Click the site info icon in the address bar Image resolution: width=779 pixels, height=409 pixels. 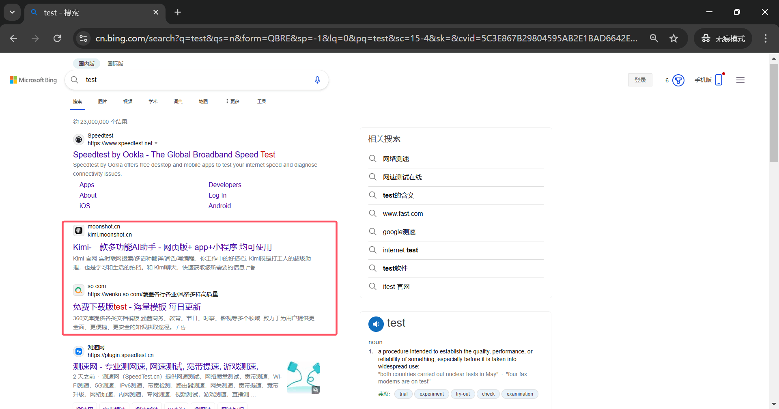83,38
